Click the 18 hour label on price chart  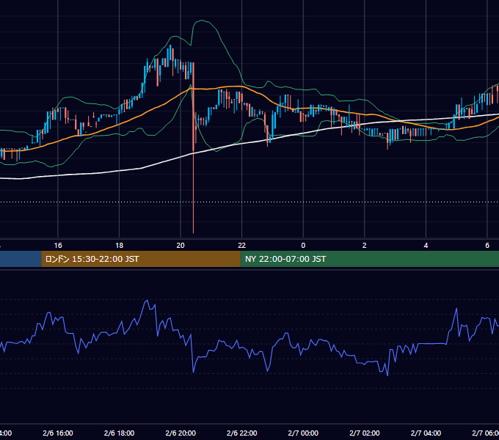click(x=120, y=246)
